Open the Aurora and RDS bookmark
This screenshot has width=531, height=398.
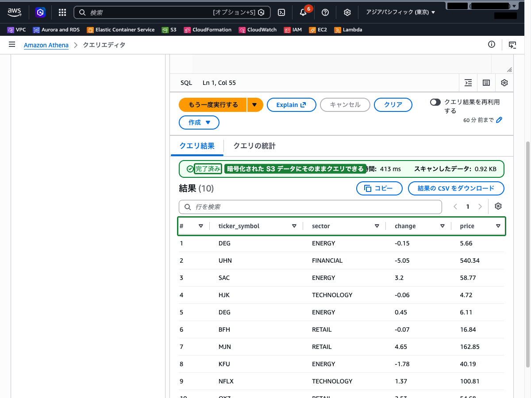[x=56, y=30]
